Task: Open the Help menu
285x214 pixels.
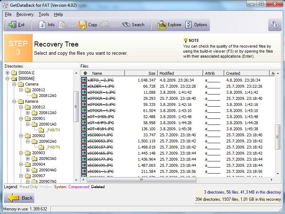Action: coord(58,14)
